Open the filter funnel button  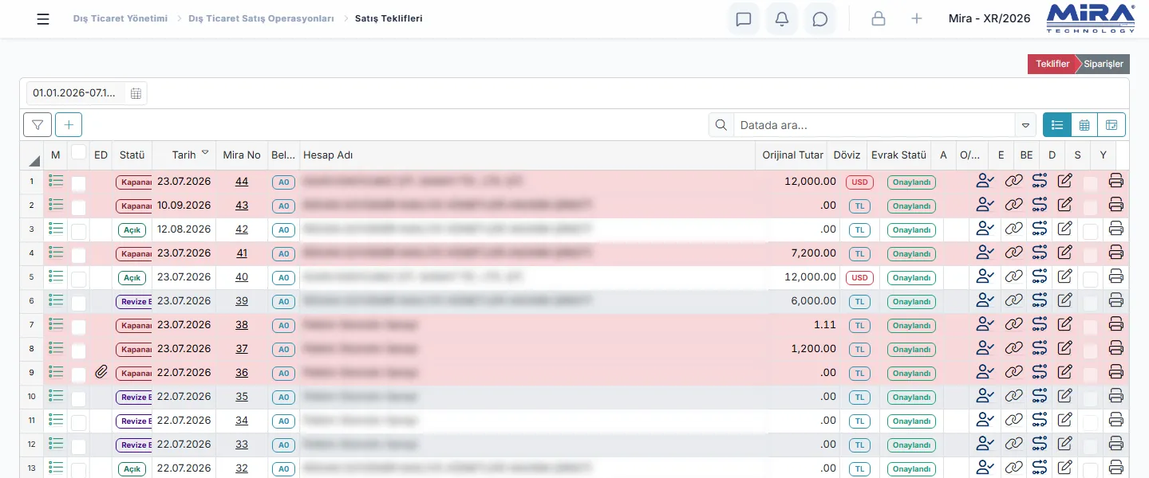tap(38, 124)
